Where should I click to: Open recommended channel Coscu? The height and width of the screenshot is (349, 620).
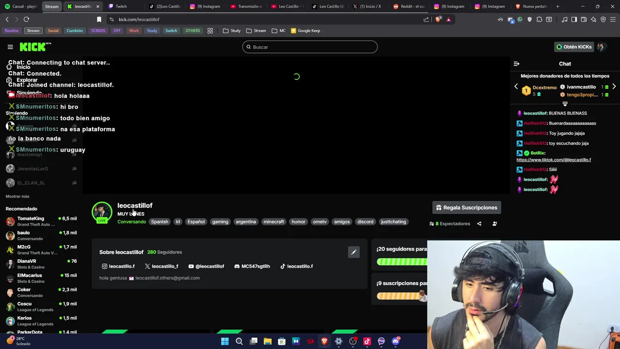click(x=41, y=307)
